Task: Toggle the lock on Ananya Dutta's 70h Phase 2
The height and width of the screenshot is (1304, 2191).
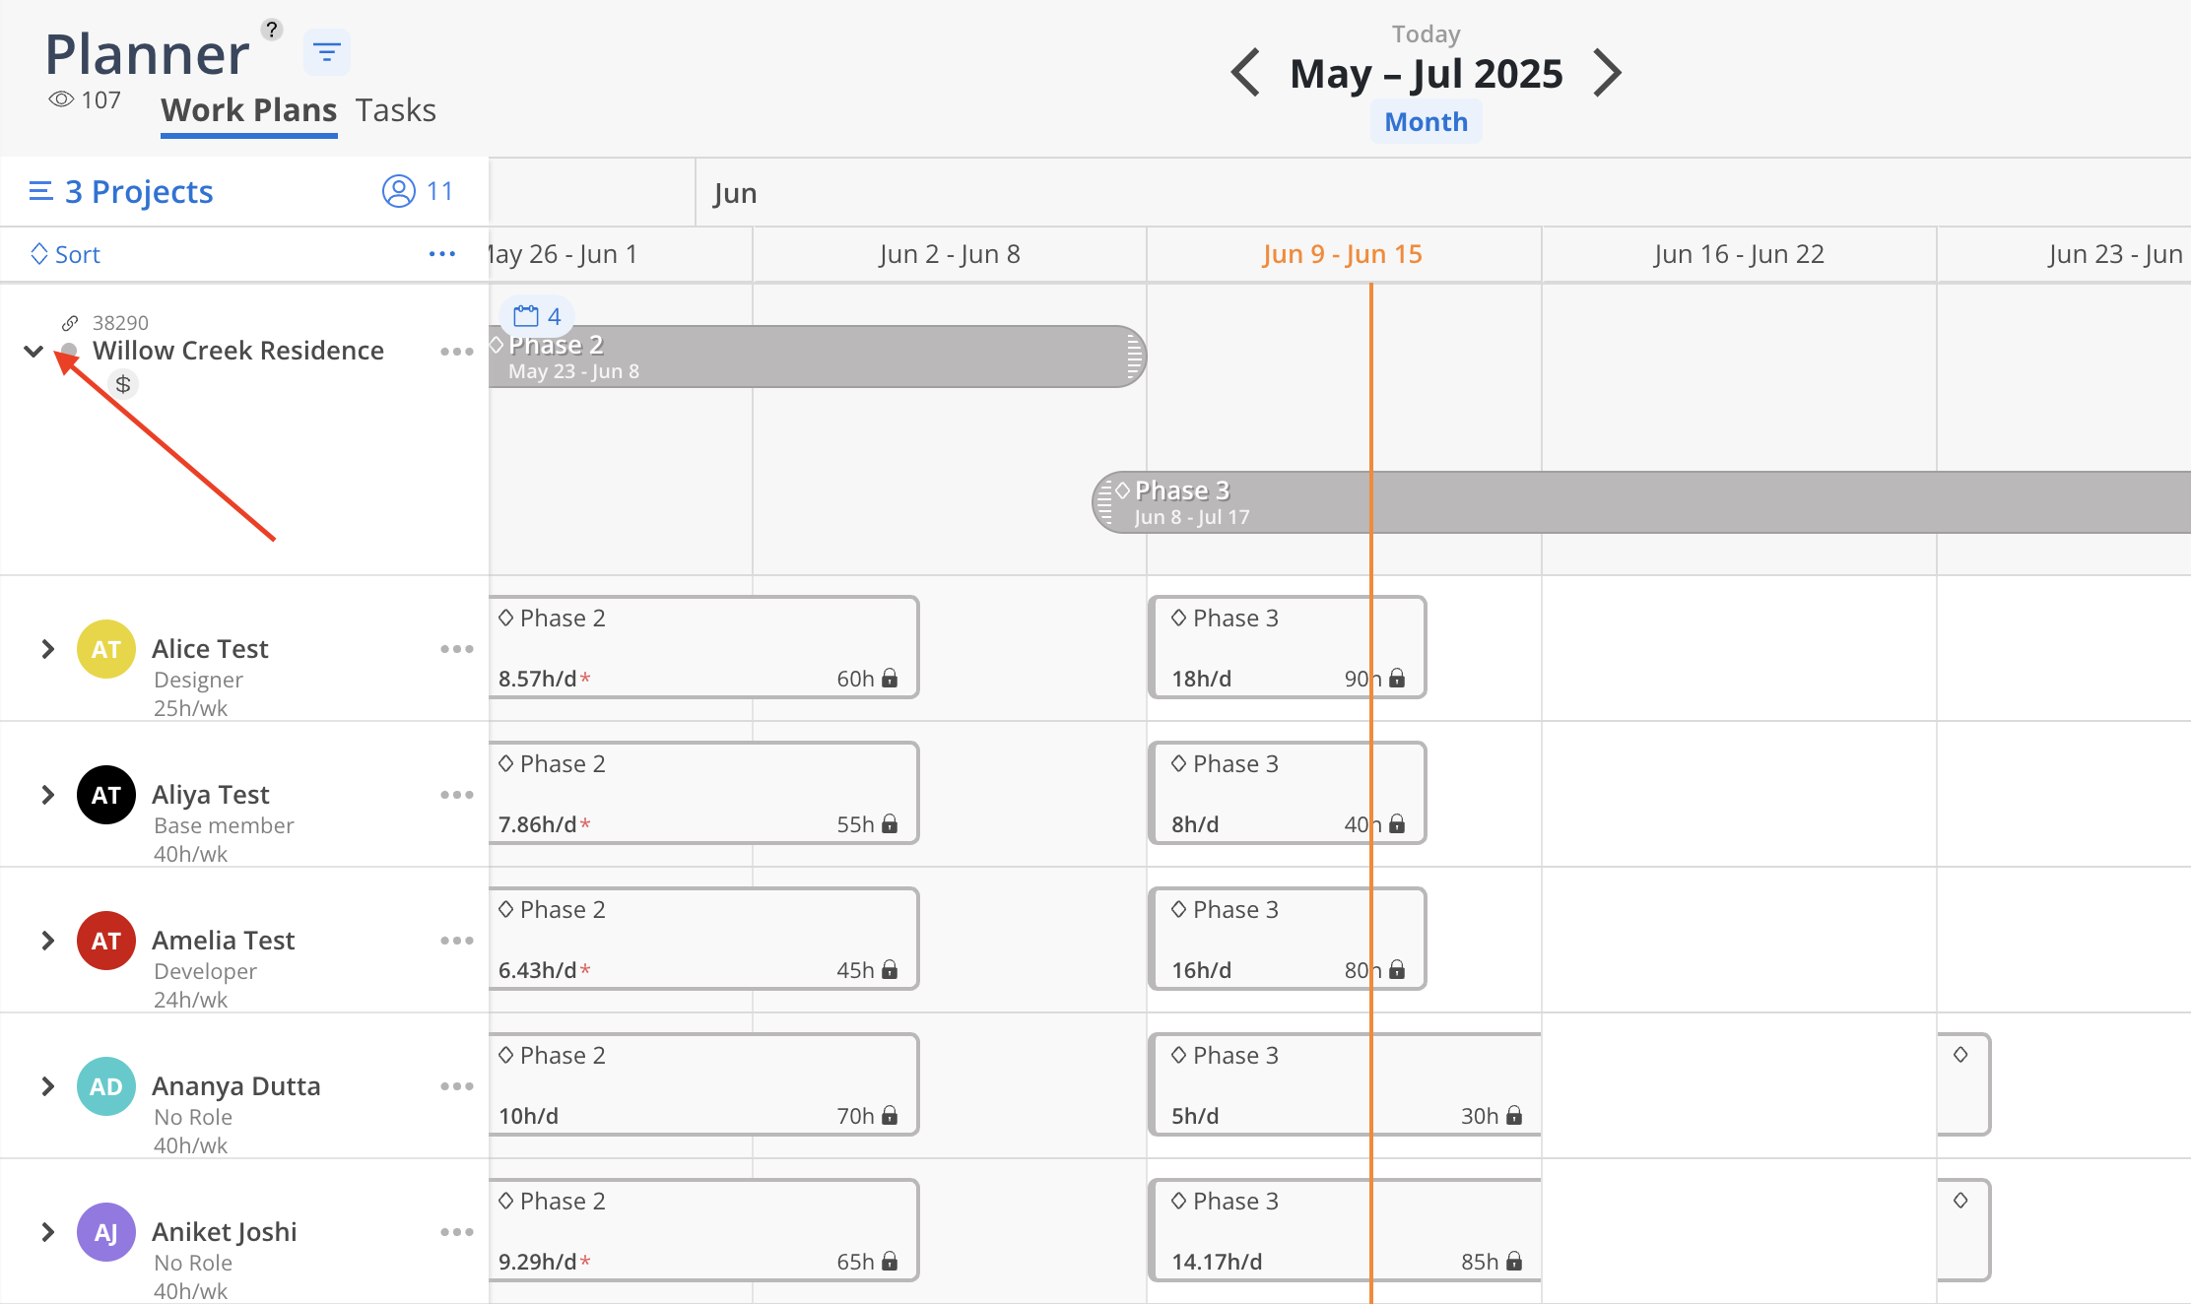Action: [x=890, y=1115]
